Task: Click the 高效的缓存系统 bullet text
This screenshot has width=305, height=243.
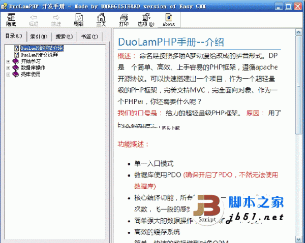Action: [x=157, y=232]
